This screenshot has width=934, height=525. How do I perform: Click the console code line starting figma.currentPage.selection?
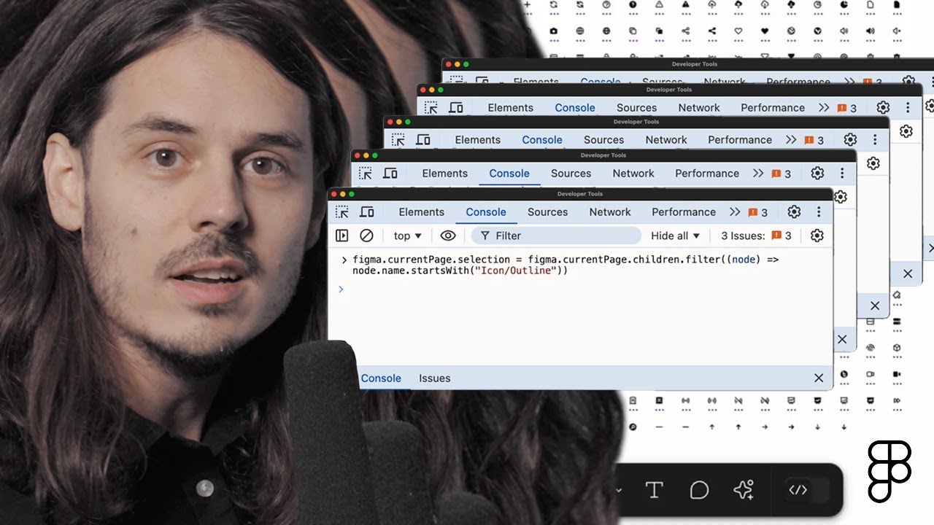pyautogui.click(x=566, y=265)
